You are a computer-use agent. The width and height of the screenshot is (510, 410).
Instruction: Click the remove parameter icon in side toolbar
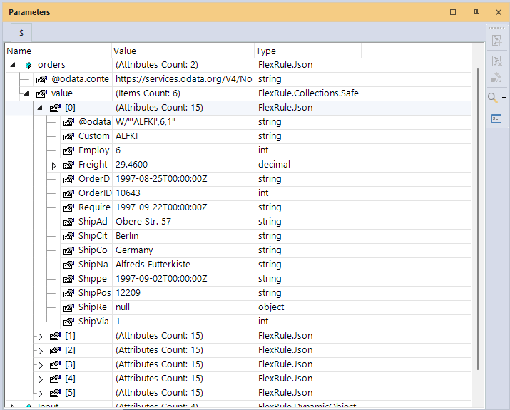496,61
